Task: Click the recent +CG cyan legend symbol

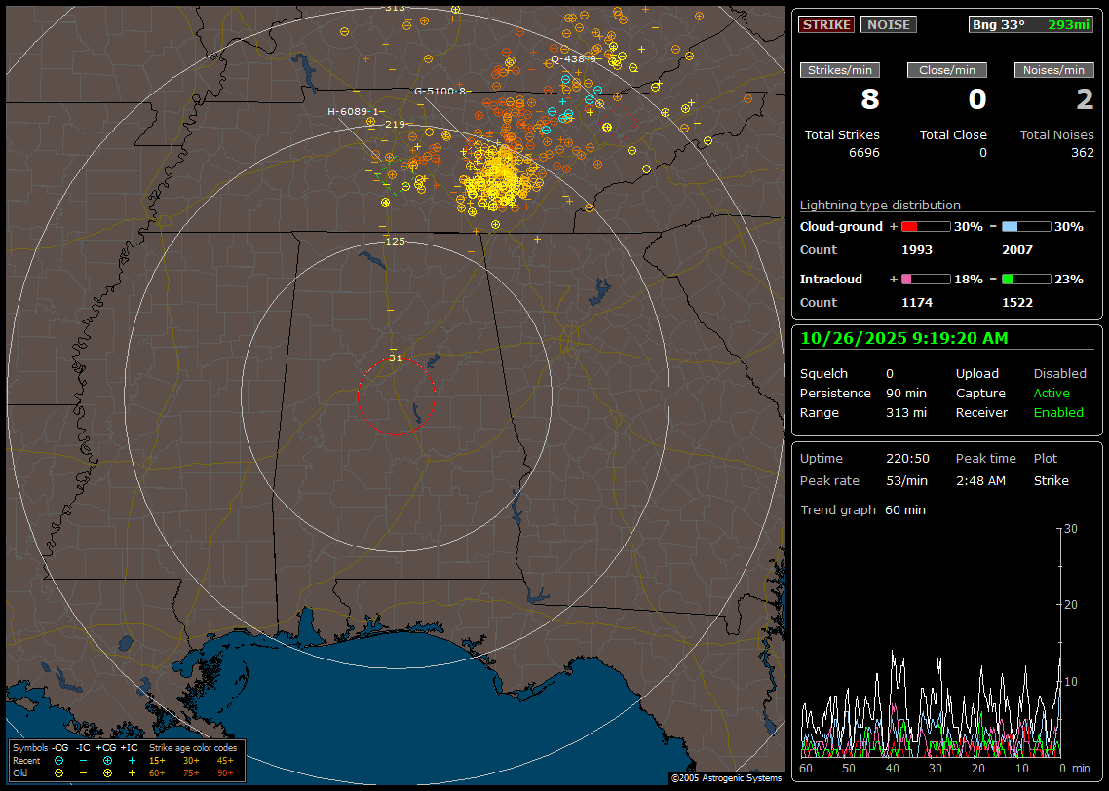Action: (x=107, y=760)
